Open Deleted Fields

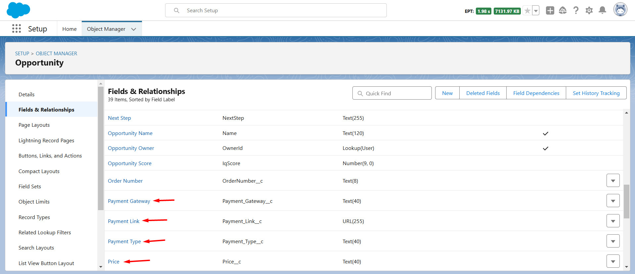tap(483, 93)
